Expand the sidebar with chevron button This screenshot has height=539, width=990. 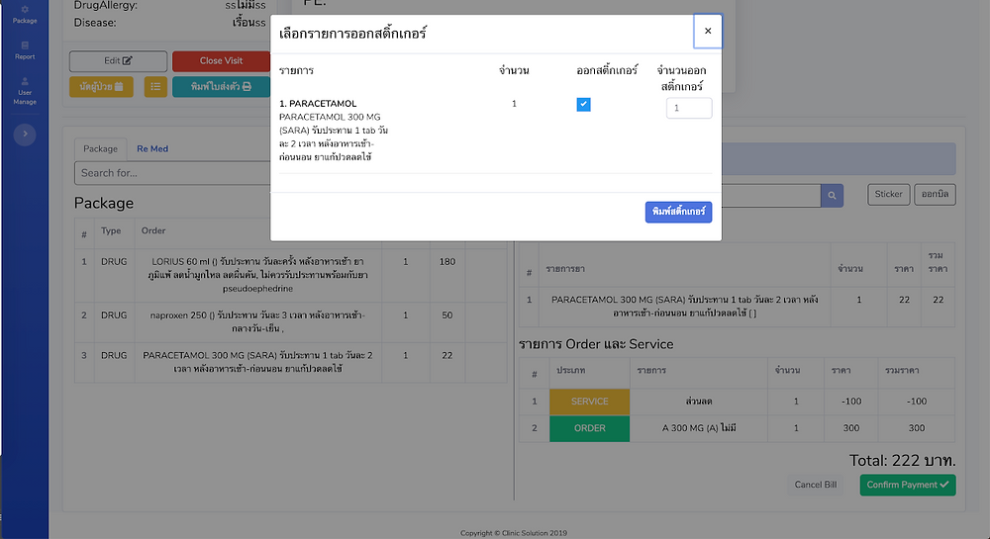(x=25, y=134)
